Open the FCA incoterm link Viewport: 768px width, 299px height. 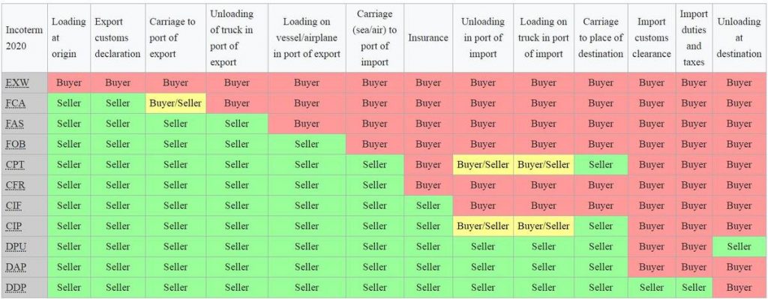point(16,103)
